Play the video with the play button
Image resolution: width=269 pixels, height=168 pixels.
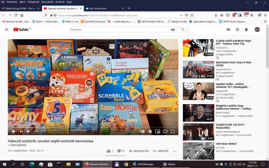[13, 131]
